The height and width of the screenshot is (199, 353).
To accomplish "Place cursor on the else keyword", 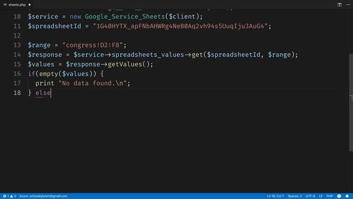I will (x=43, y=93).
